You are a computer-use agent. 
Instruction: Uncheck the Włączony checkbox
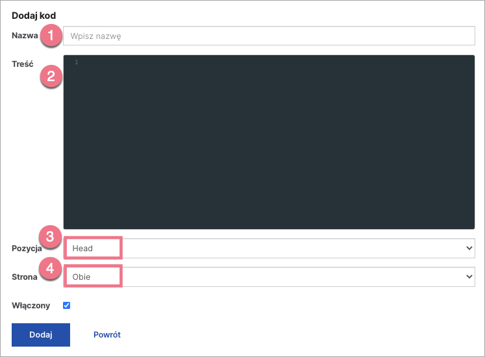66,305
